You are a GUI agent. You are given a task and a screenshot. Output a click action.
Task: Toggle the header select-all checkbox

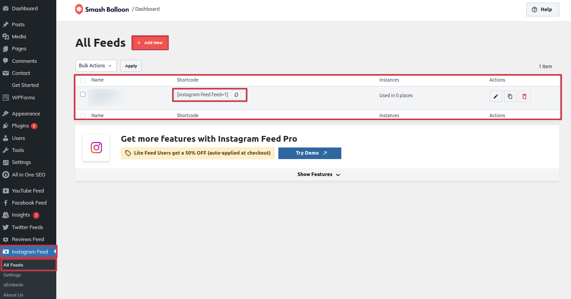pos(83,80)
